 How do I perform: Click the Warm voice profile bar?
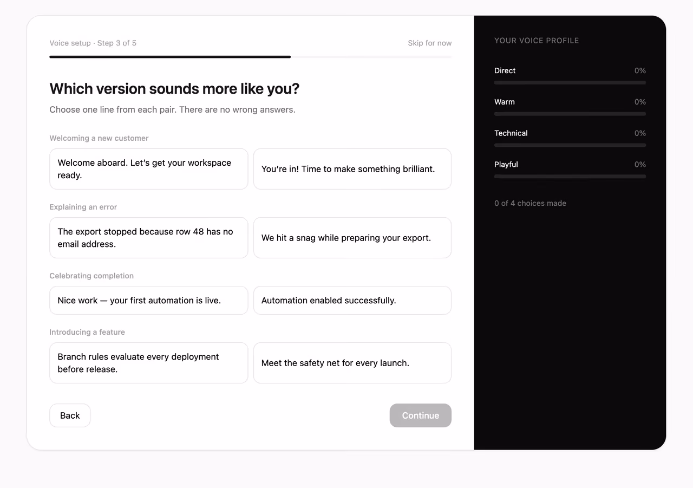(x=570, y=114)
